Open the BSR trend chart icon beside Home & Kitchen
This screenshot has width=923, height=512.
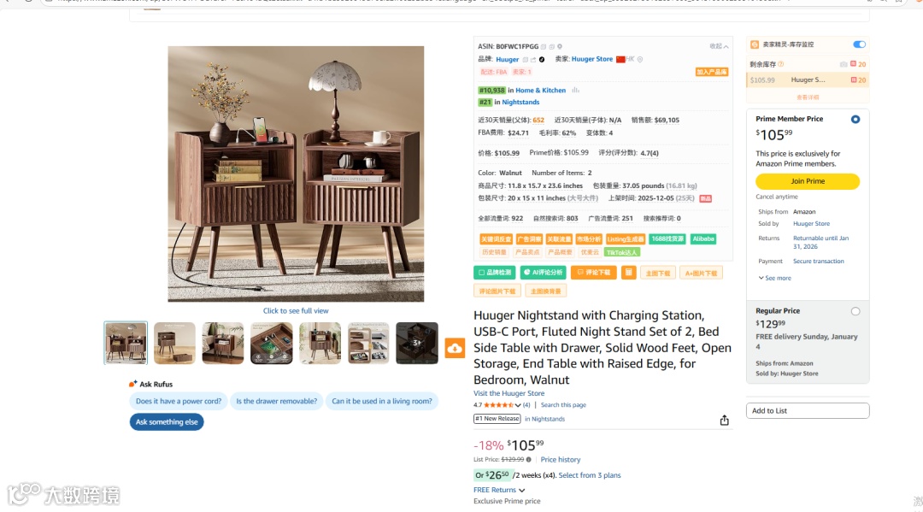click(575, 90)
